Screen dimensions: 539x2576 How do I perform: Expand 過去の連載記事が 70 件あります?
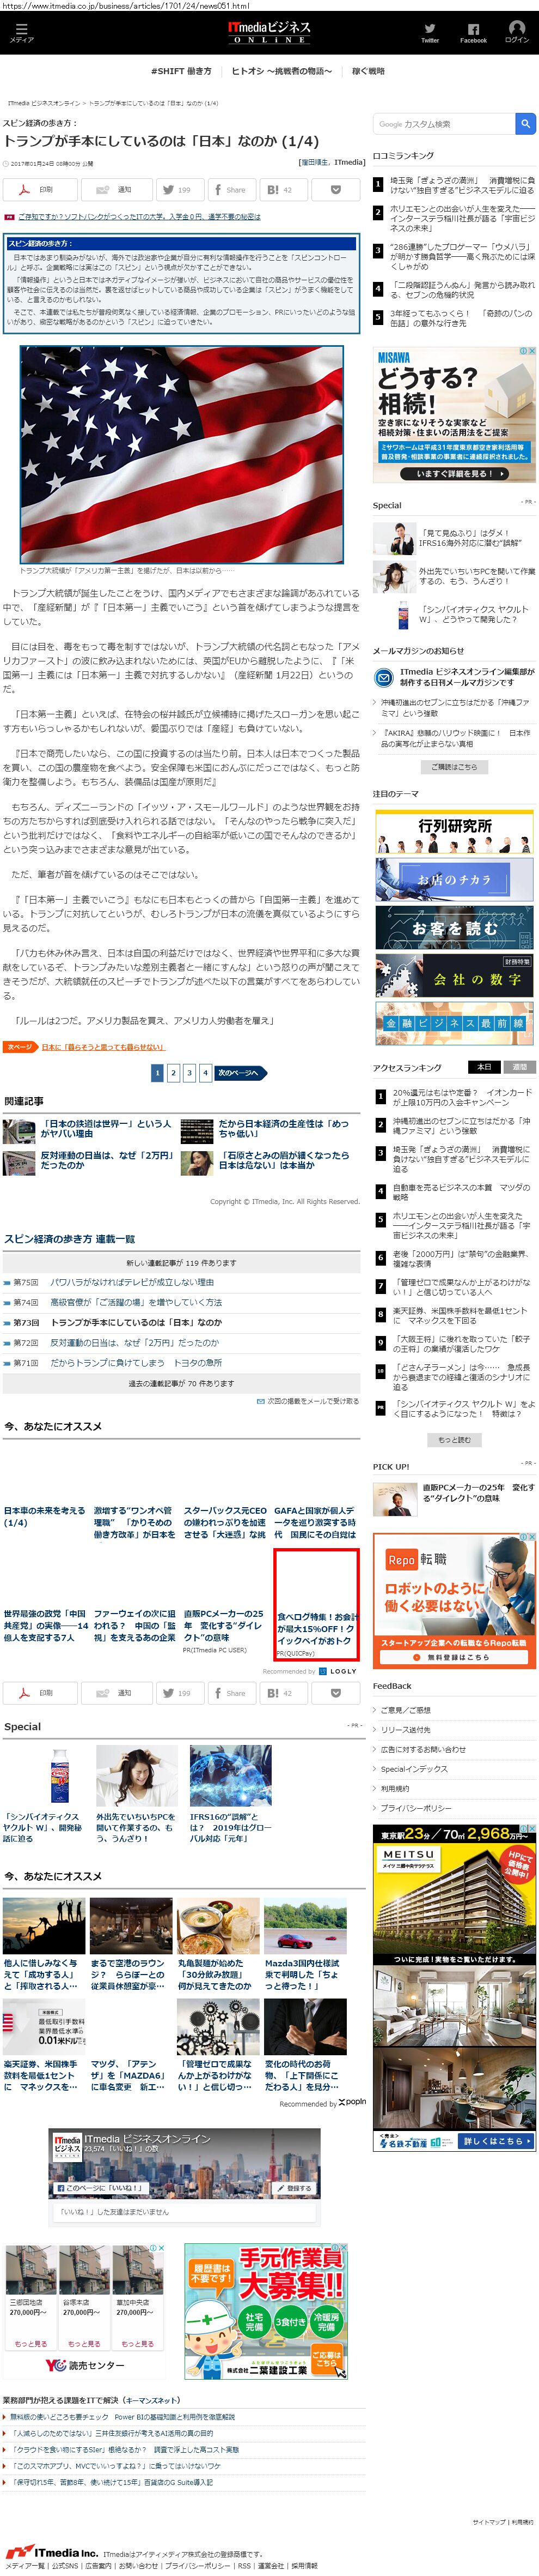coord(182,1384)
